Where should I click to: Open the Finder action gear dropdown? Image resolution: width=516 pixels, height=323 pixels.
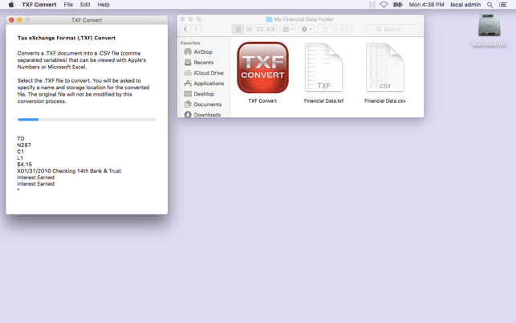[x=307, y=30]
